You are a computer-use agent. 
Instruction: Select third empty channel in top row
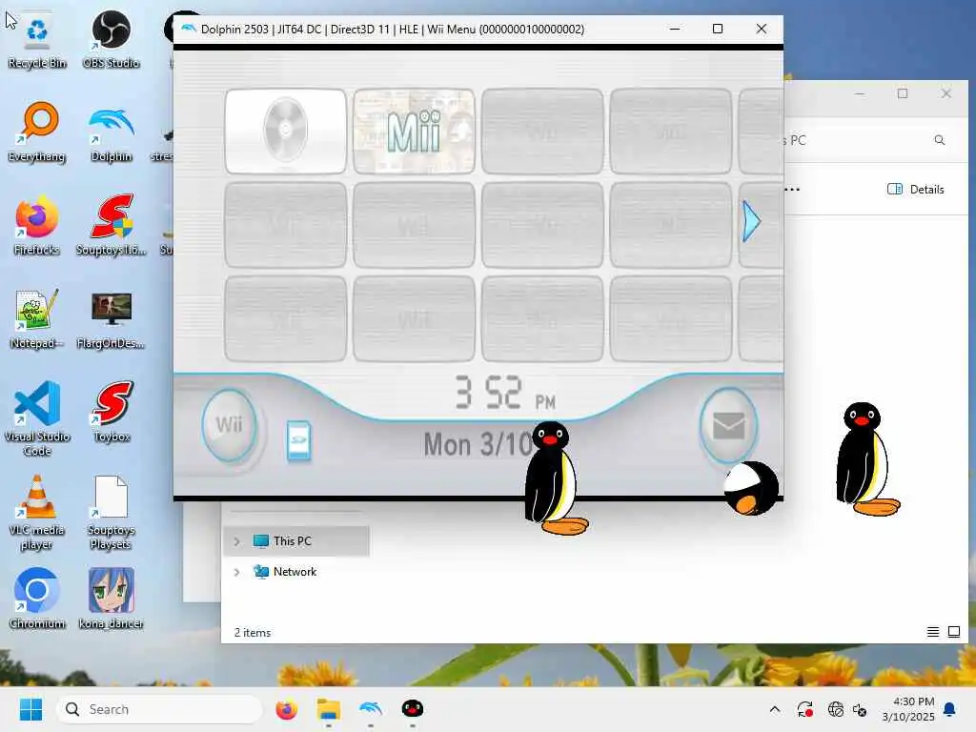pos(542,131)
